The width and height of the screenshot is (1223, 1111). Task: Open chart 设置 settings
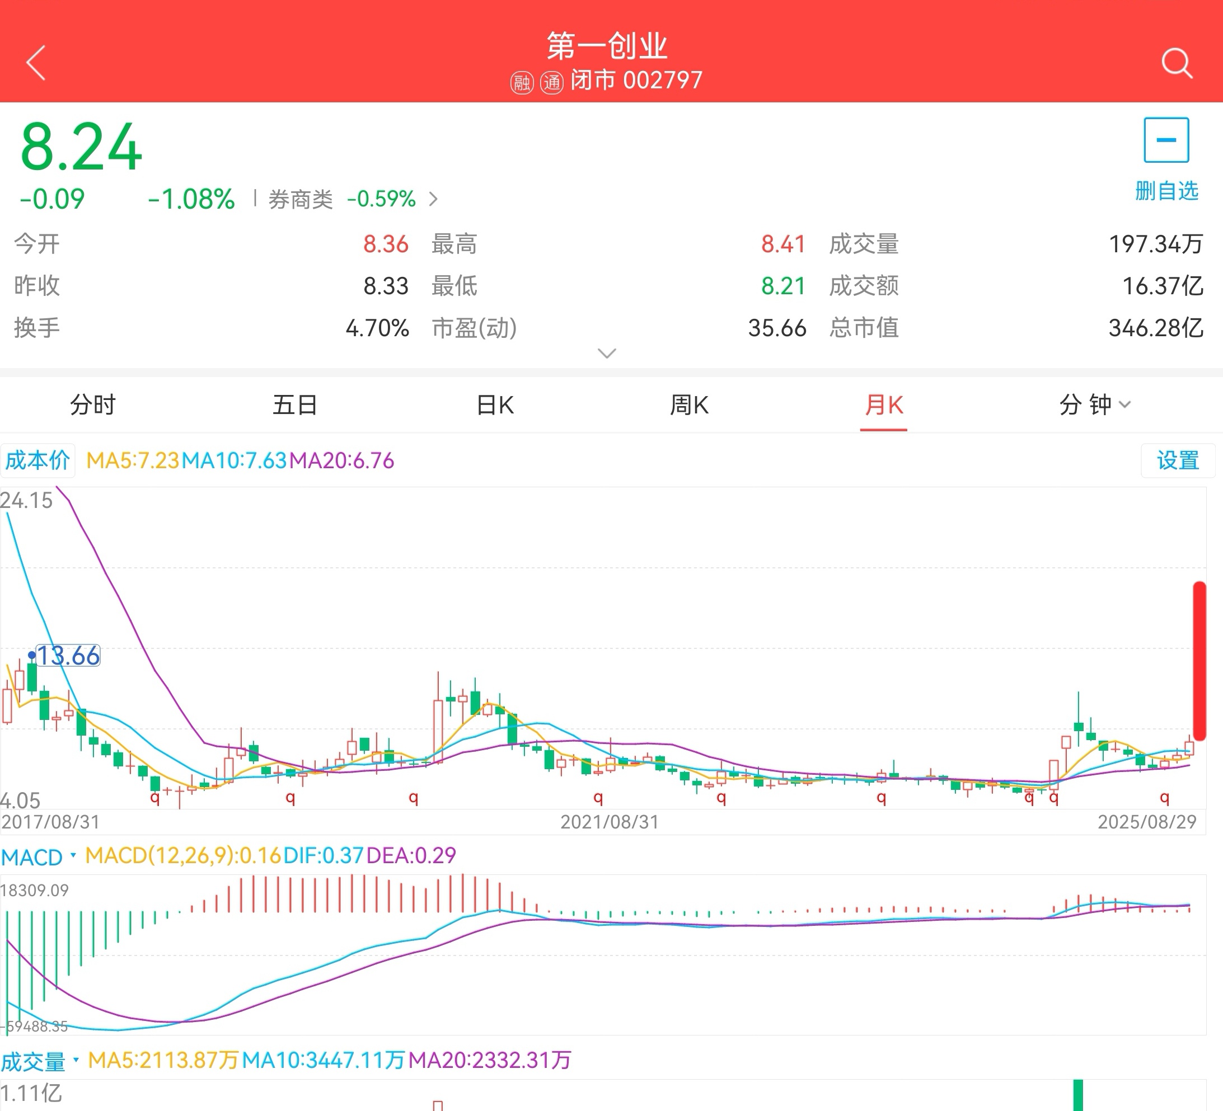tap(1178, 460)
